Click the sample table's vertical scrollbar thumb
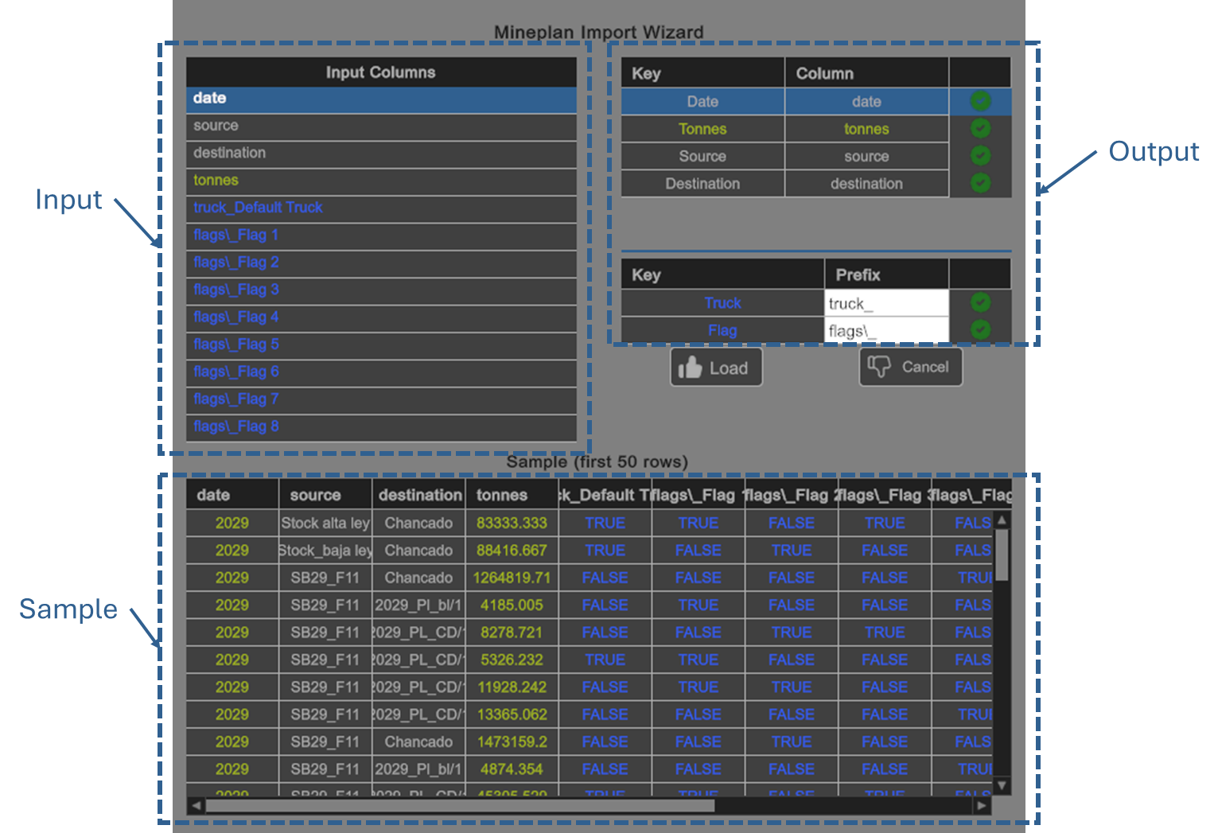This screenshot has height=833, width=1218. [1002, 555]
